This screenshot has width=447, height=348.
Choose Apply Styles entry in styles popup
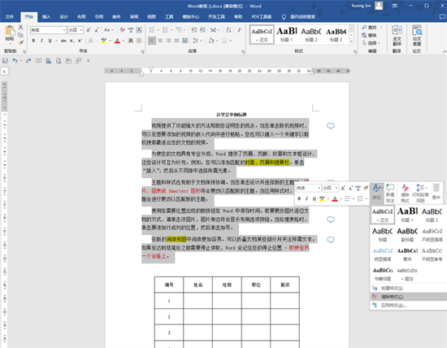tap(408, 306)
